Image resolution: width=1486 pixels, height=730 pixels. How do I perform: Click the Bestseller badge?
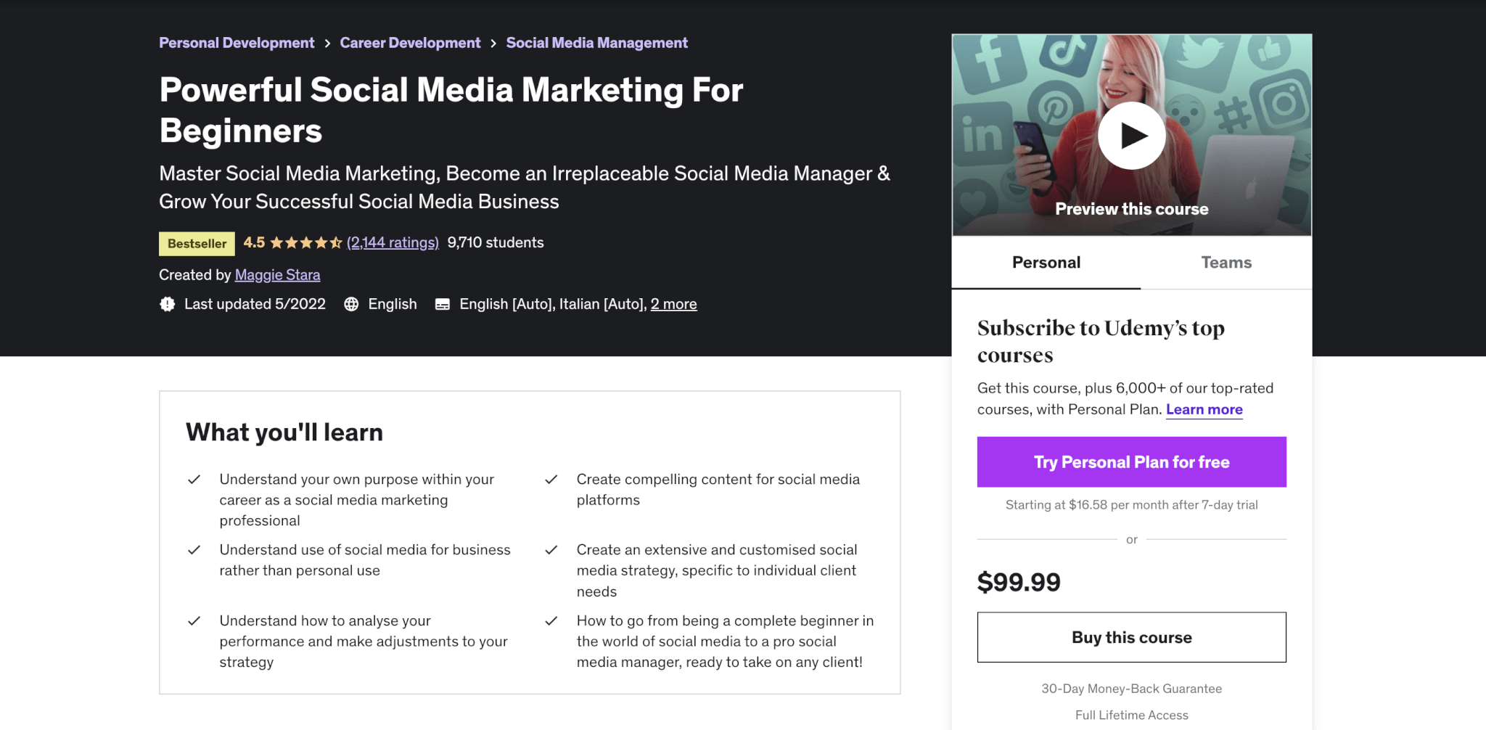click(x=196, y=243)
